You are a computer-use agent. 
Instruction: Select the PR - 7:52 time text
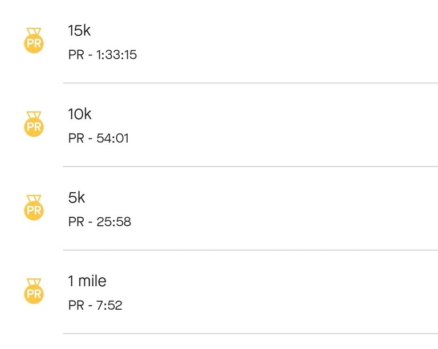point(95,305)
